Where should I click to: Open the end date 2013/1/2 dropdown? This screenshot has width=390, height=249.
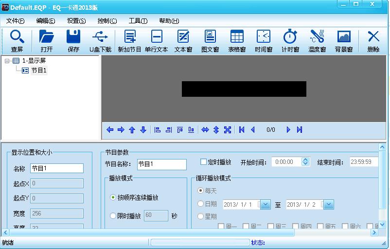tap(329, 205)
